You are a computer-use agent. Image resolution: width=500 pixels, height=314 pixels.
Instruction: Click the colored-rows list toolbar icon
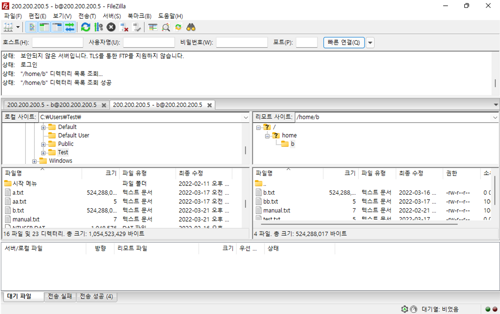point(153,27)
